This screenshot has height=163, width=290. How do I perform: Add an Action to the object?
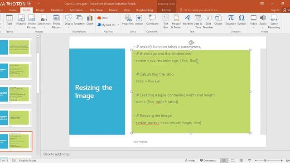[x=139, y=20]
